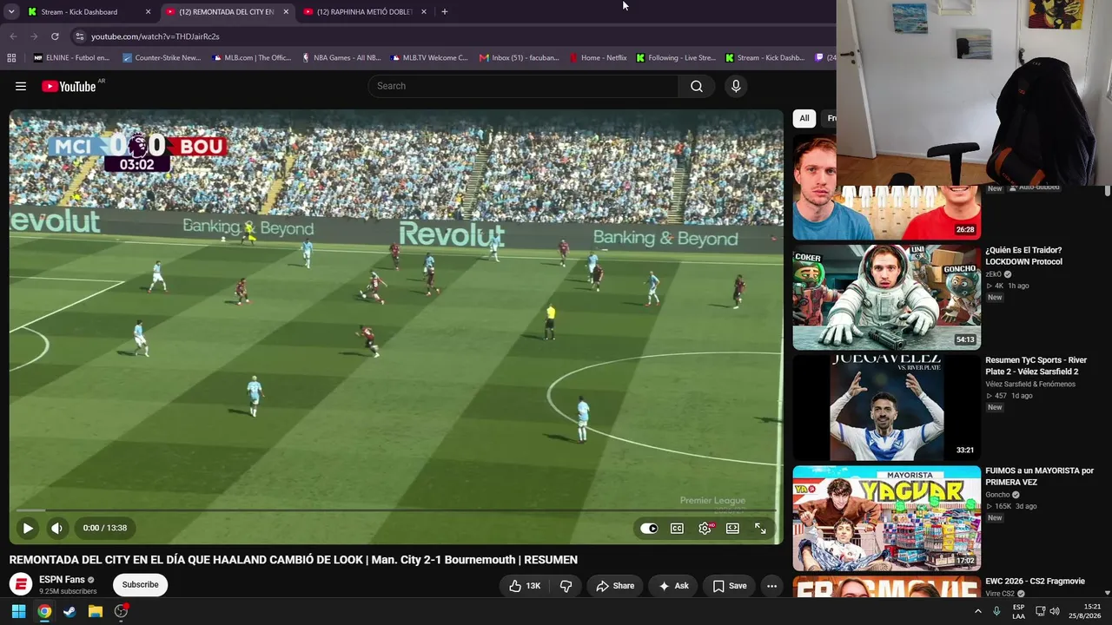Click the Ask button
This screenshot has width=1112, height=625.
click(673, 586)
